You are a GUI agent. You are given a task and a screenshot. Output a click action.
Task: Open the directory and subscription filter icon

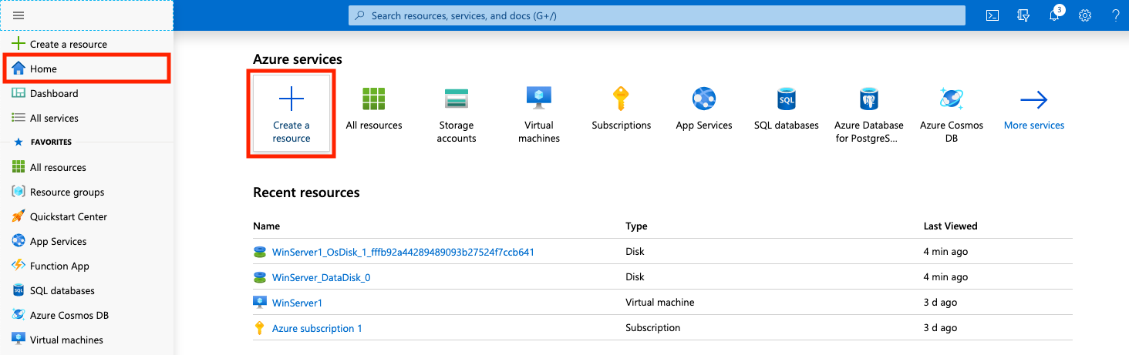[1023, 15]
